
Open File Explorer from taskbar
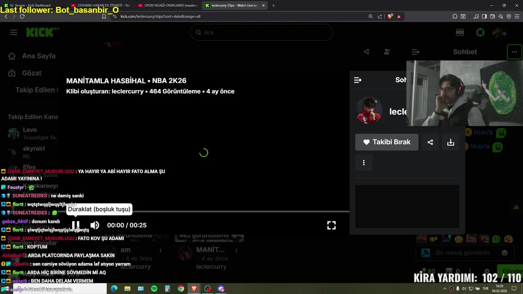point(127,289)
